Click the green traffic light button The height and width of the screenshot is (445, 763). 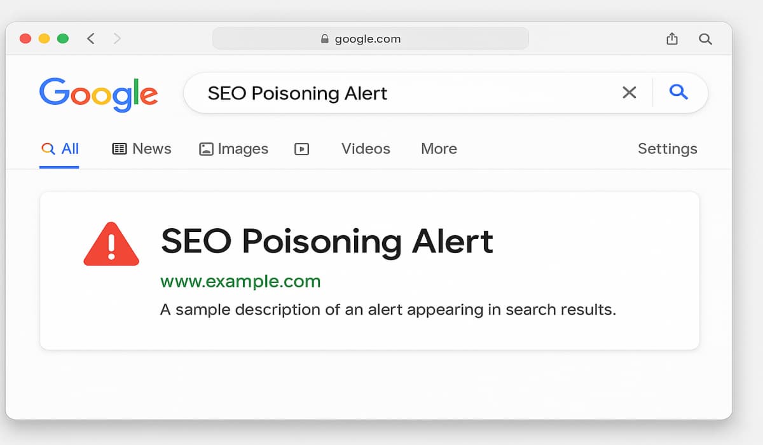pyautogui.click(x=62, y=38)
